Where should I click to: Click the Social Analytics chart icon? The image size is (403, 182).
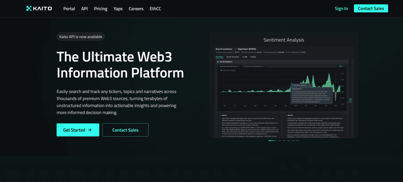pyautogui.click(x=218, y=61)
